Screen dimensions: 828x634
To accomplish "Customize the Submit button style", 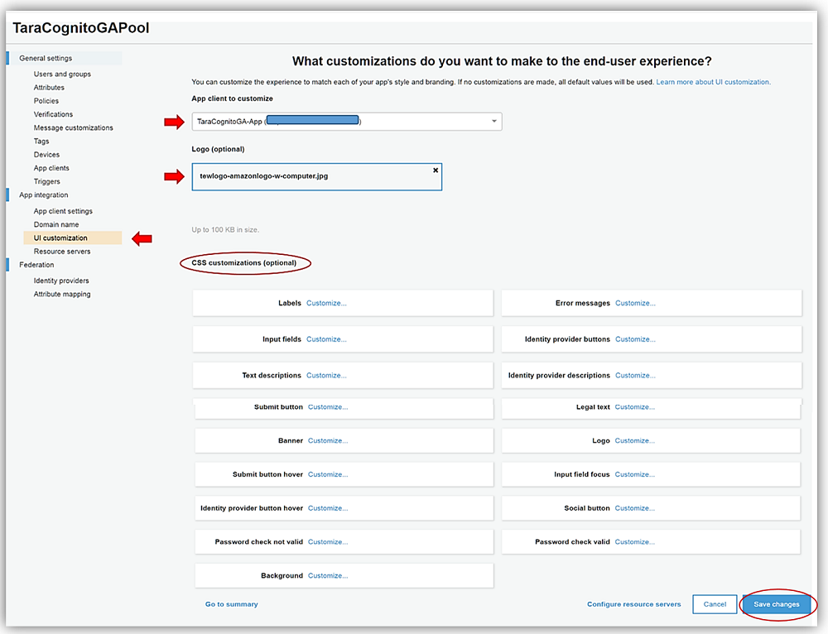I will click(327, 407).
